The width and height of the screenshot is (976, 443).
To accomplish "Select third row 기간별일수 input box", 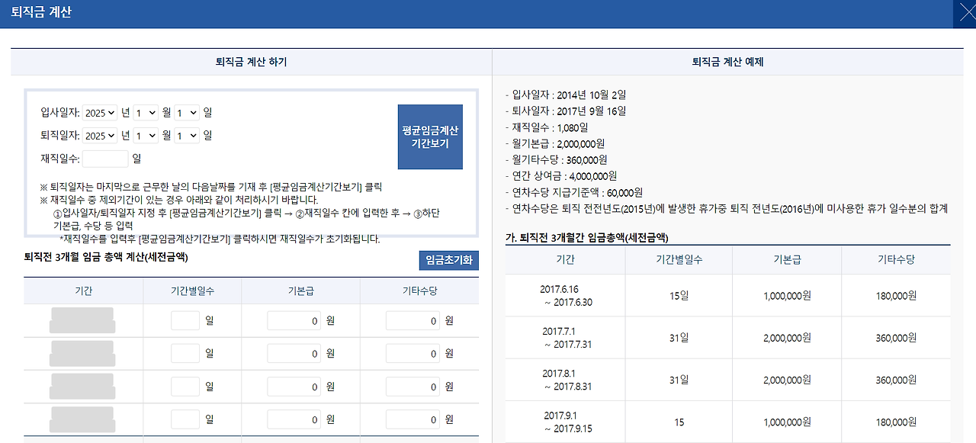I will pos(185,387).
